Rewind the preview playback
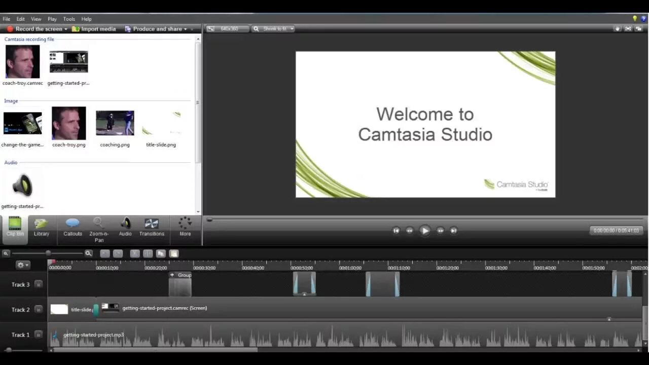This screenshot has width=649, height=365. [x=410, y=231]
